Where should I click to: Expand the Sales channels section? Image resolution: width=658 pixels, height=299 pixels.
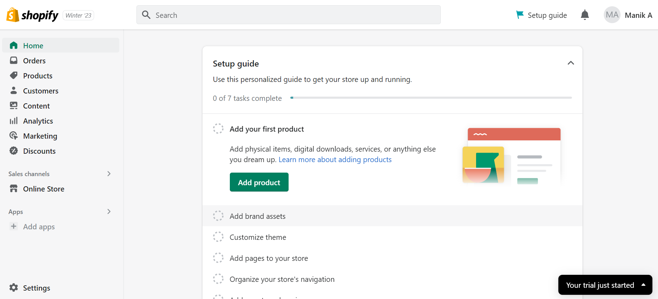109,174
